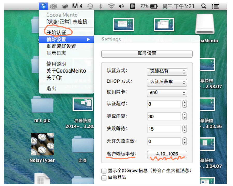Open Spotlight search magnifier icon
Image resolution: width=233 pixels, height=186 pixels.
204,6
